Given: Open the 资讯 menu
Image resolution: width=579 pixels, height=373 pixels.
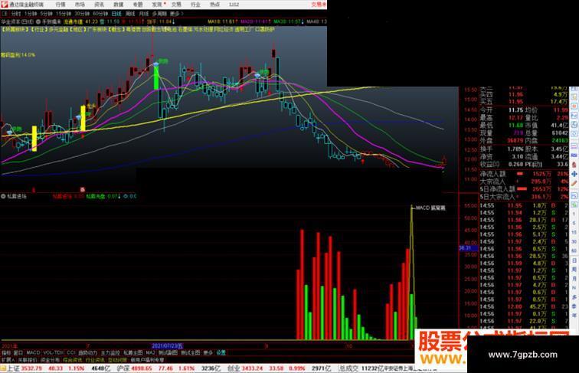Looking at the screenshot, I should pos(99,5).
